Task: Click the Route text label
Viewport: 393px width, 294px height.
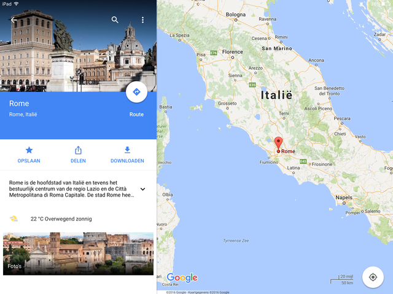Action: coord(136,115)
